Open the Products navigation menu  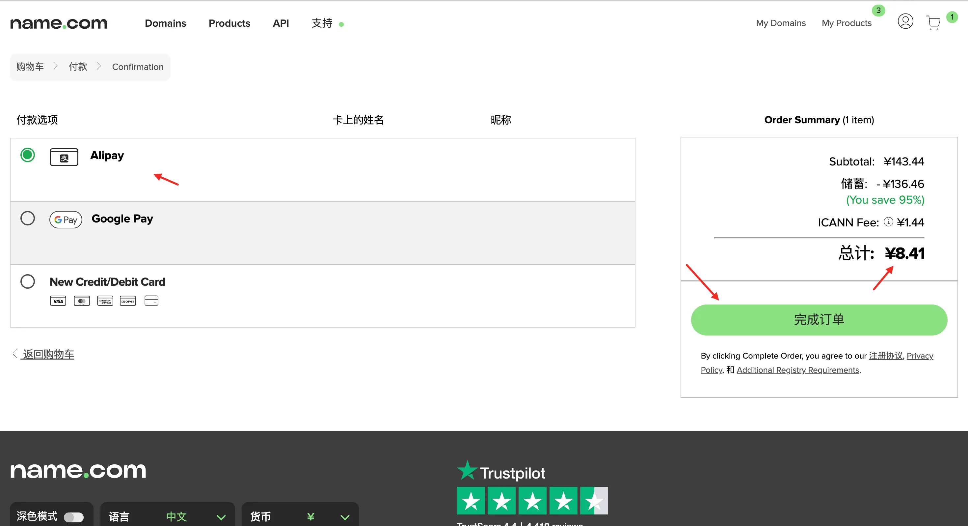click(x=229, y=23)
